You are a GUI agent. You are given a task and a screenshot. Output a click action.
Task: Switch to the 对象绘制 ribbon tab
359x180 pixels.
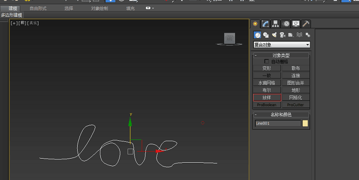pyautogui.click(x=99, y=9)
